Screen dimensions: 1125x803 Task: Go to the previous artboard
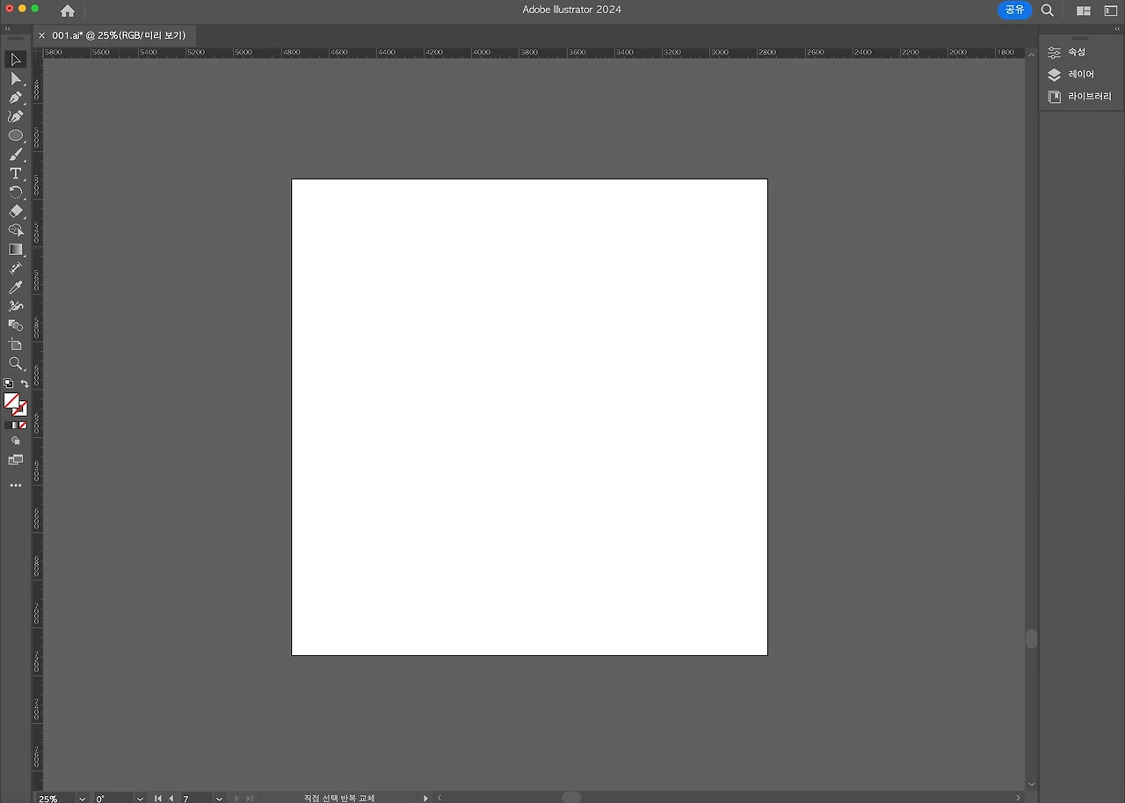(x=171, y=799)
